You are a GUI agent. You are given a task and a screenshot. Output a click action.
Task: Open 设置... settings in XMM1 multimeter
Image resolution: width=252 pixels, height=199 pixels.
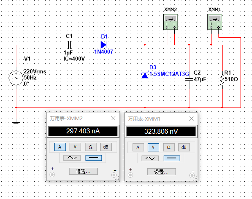pyautogui.click(x=161, y=172)
